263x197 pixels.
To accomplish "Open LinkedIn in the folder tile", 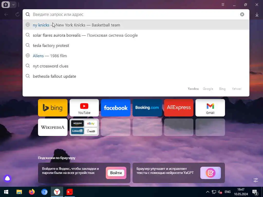I will pos(77,131).
